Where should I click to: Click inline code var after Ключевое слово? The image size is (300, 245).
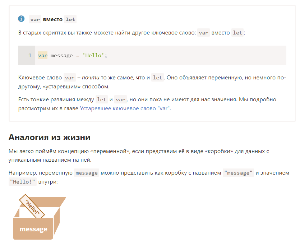click(x=70, y=78)
